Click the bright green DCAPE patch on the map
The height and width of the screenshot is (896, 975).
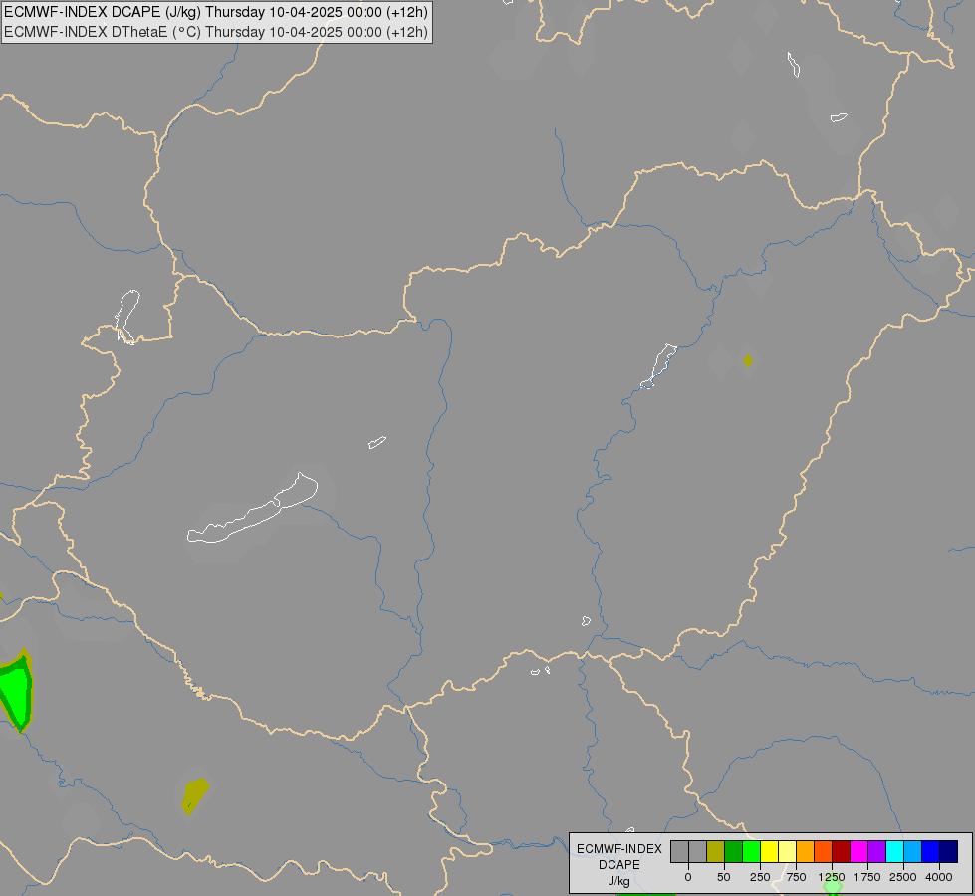point(16,692)
